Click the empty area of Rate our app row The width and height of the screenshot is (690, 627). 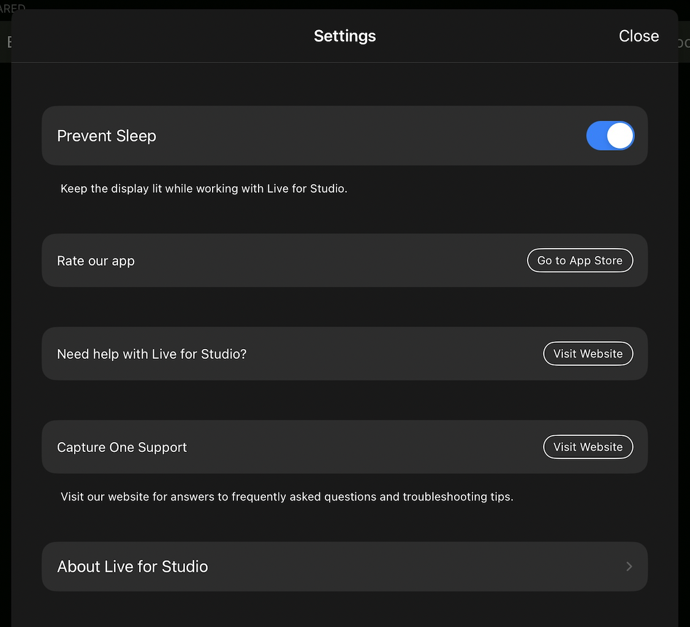(x=331, y=261)
